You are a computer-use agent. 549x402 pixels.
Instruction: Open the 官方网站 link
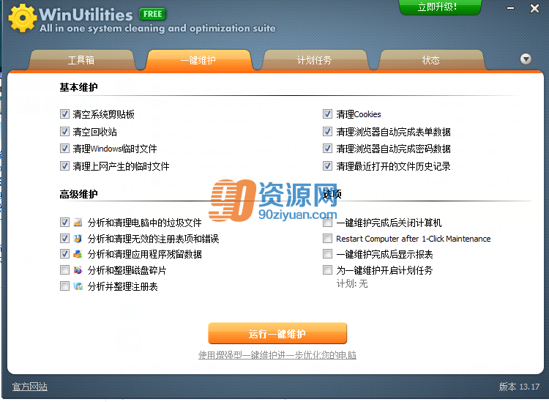pyautogui.click(x=30, y=387)
